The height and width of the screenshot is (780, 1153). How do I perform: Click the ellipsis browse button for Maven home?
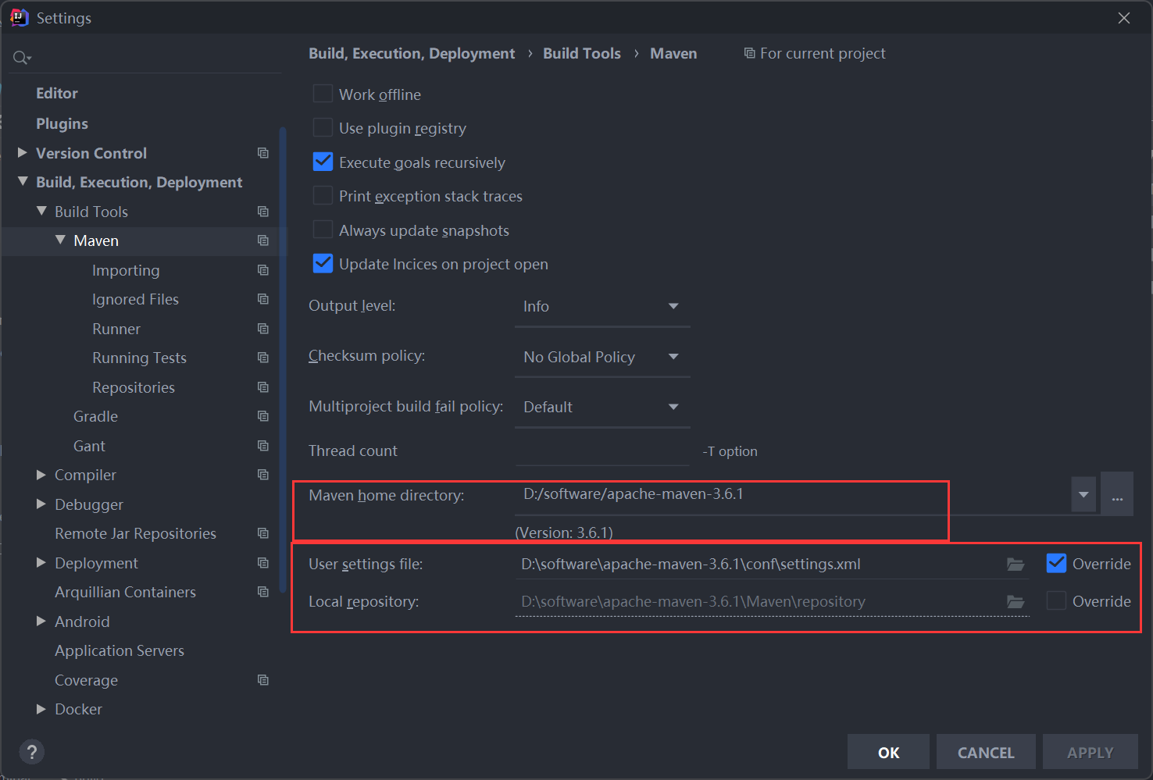click(x=1117, y=494)
